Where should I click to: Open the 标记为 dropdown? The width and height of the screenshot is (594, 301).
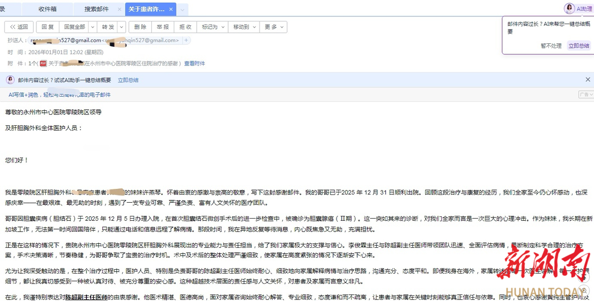[212, 27]
